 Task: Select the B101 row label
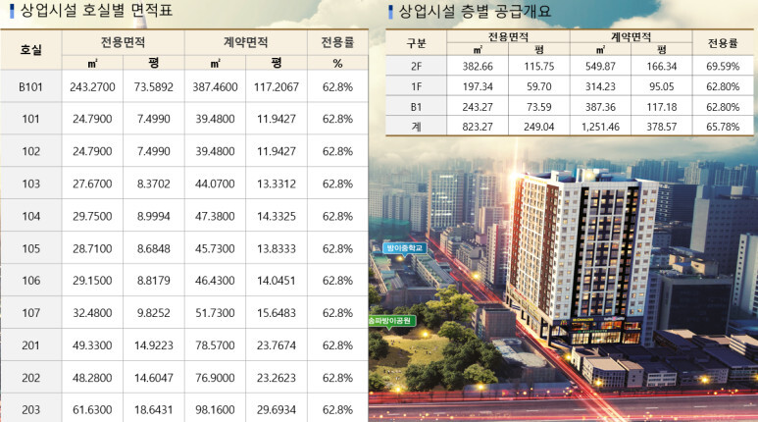pyautogui.click(x=31, y=87)
